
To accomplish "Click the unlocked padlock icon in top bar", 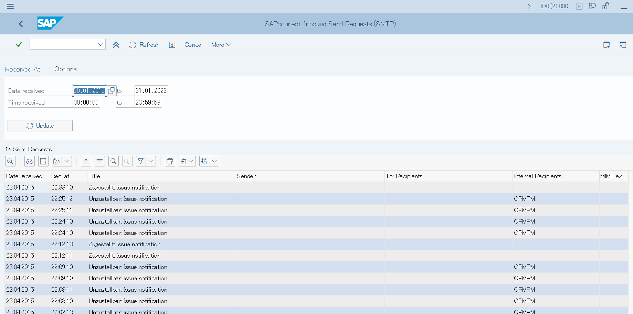I will pos(605,6).
